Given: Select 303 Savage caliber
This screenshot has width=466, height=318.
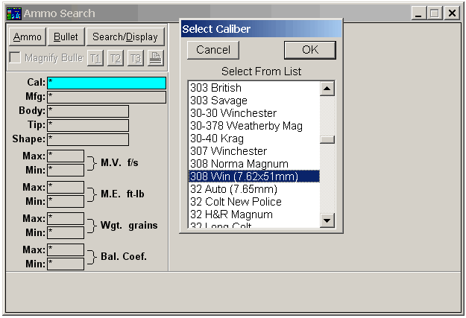Looking at the screenshot, I should point(254,101).
